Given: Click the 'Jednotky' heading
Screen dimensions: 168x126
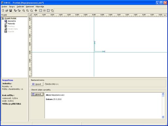Looking at the screenshot, I should (7, 84).
